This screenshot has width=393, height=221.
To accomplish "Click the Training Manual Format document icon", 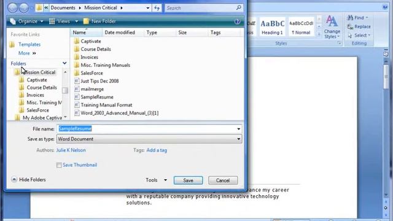I will click(77, 105).
